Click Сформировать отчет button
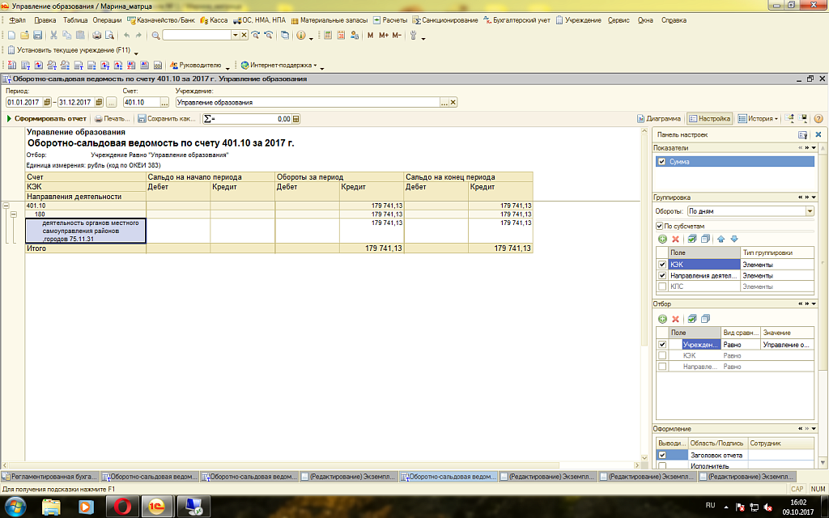The width and height of the screenshot is (829, 518). click(47, 118)
